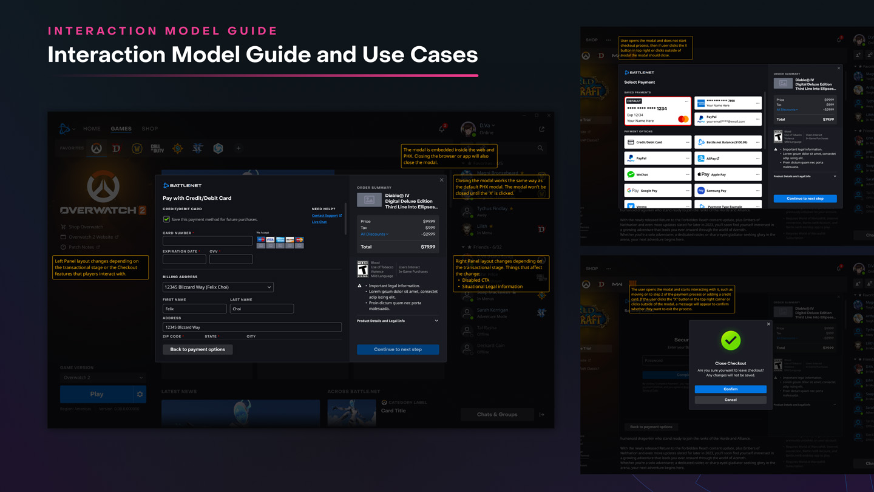
Task: Open Overwatch 2 Website link
Action: point(90,237)
